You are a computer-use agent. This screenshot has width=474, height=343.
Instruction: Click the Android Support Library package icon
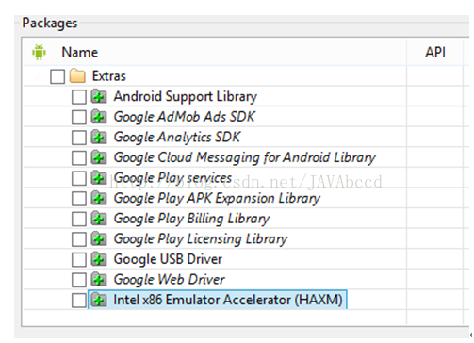(99, 96)
